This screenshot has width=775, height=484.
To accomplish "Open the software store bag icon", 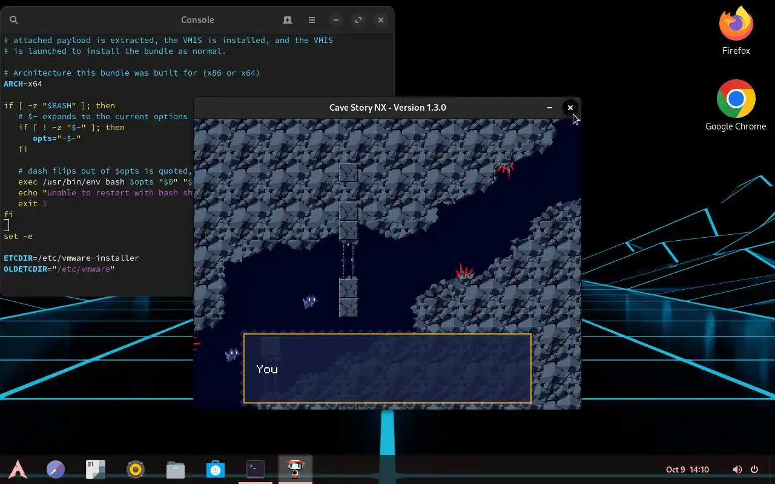I will pos(216,469).
